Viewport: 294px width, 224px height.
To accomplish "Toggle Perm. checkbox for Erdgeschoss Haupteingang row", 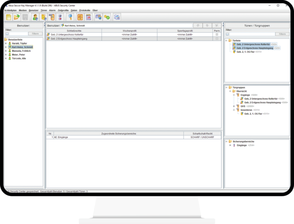I will coord(217,39).
